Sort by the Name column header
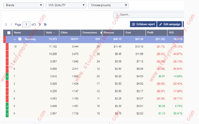The width and height of the screenshot is (199, 124). (x=28, y=33)
